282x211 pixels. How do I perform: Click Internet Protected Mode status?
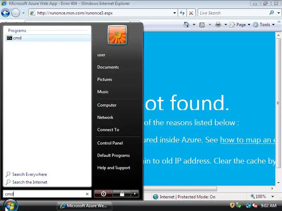pos(184,197)
